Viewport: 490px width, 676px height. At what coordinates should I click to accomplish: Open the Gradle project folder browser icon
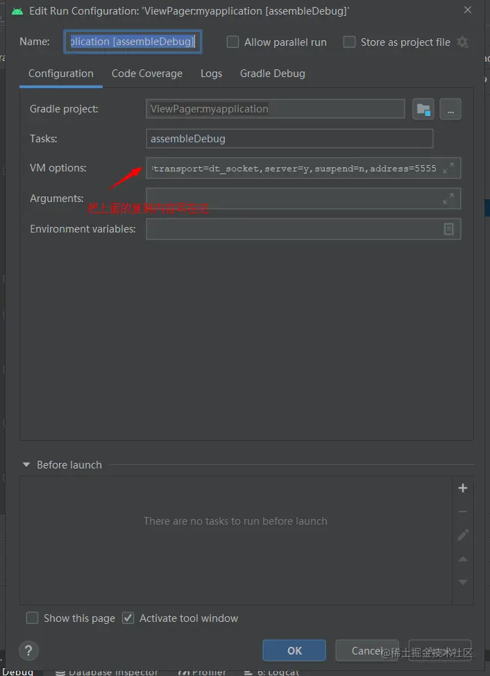(423, 109)
